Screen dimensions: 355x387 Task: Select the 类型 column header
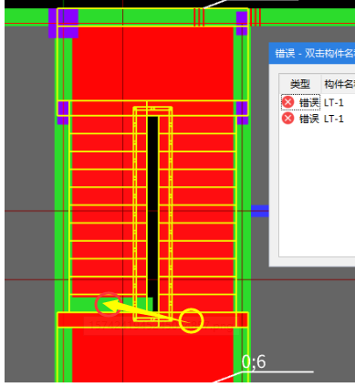(x=300, y=84)
